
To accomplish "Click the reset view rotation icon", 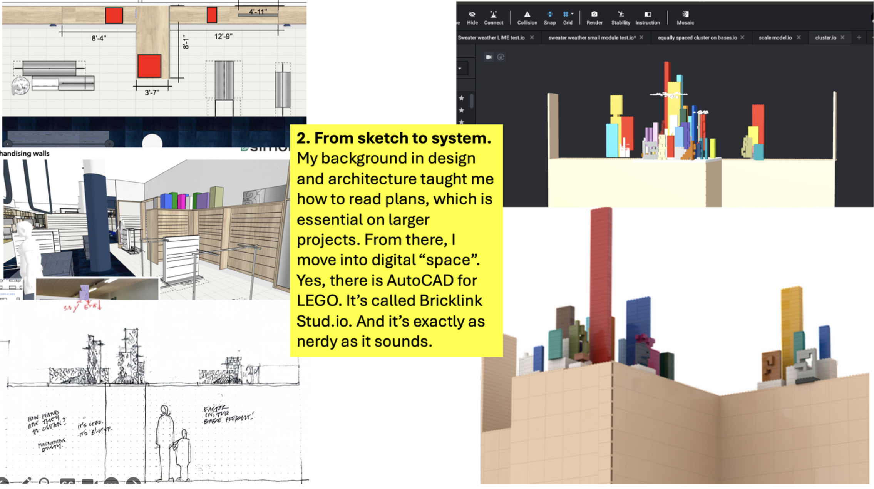I will (501, 57).
